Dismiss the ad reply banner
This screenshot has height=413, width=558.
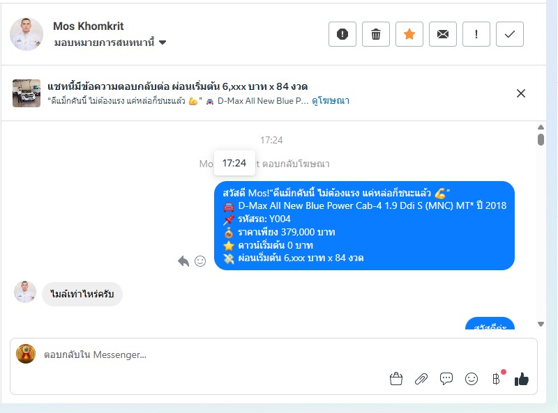tap(521, 93)
